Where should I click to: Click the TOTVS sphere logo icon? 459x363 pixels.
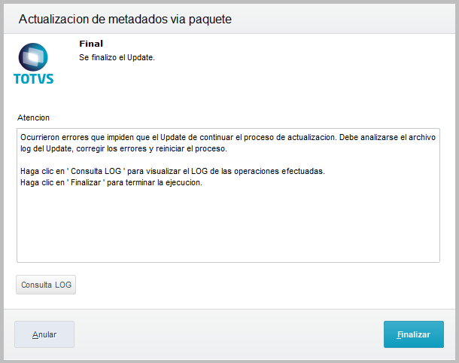coord(33,56)
